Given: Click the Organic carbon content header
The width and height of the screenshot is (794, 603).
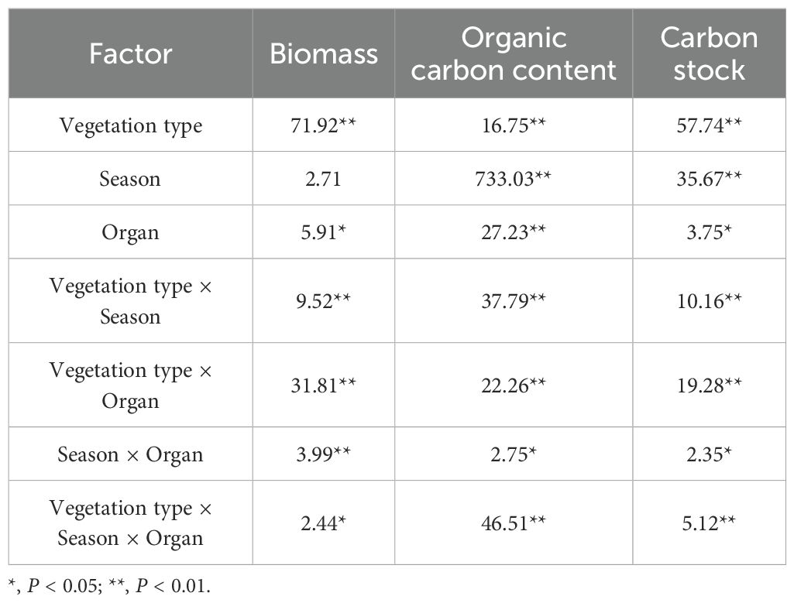Looking at the screenshot, I should tap(514, 53).
